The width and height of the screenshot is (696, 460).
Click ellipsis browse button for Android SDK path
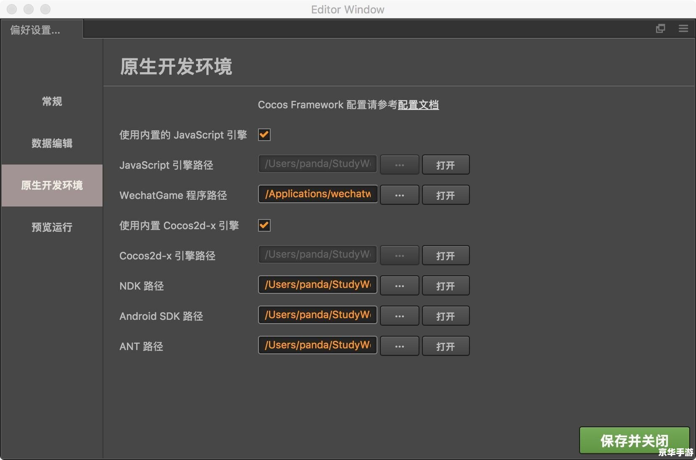pyautogui.click(x=399, y=316)
